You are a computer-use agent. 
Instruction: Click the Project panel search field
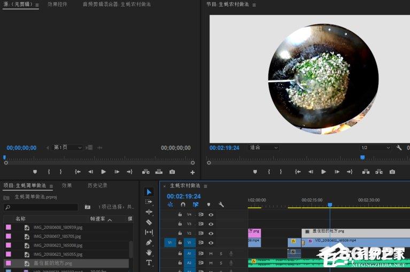(x=41, y=207)
